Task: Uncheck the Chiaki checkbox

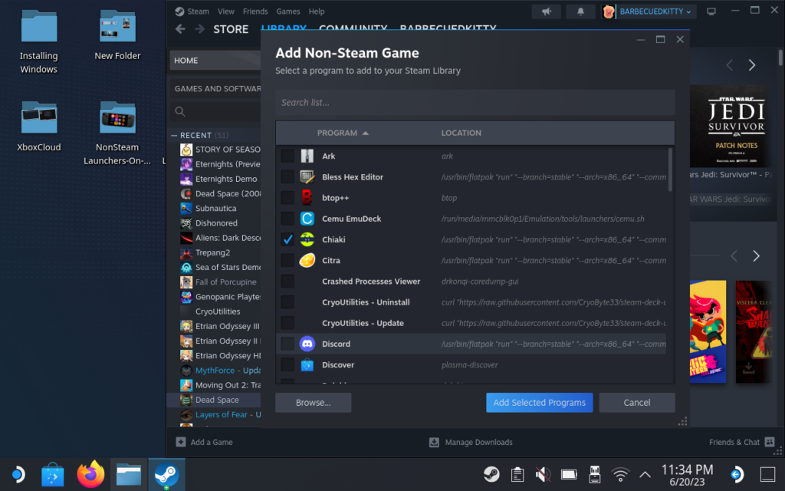Action: tap(287, 239)
